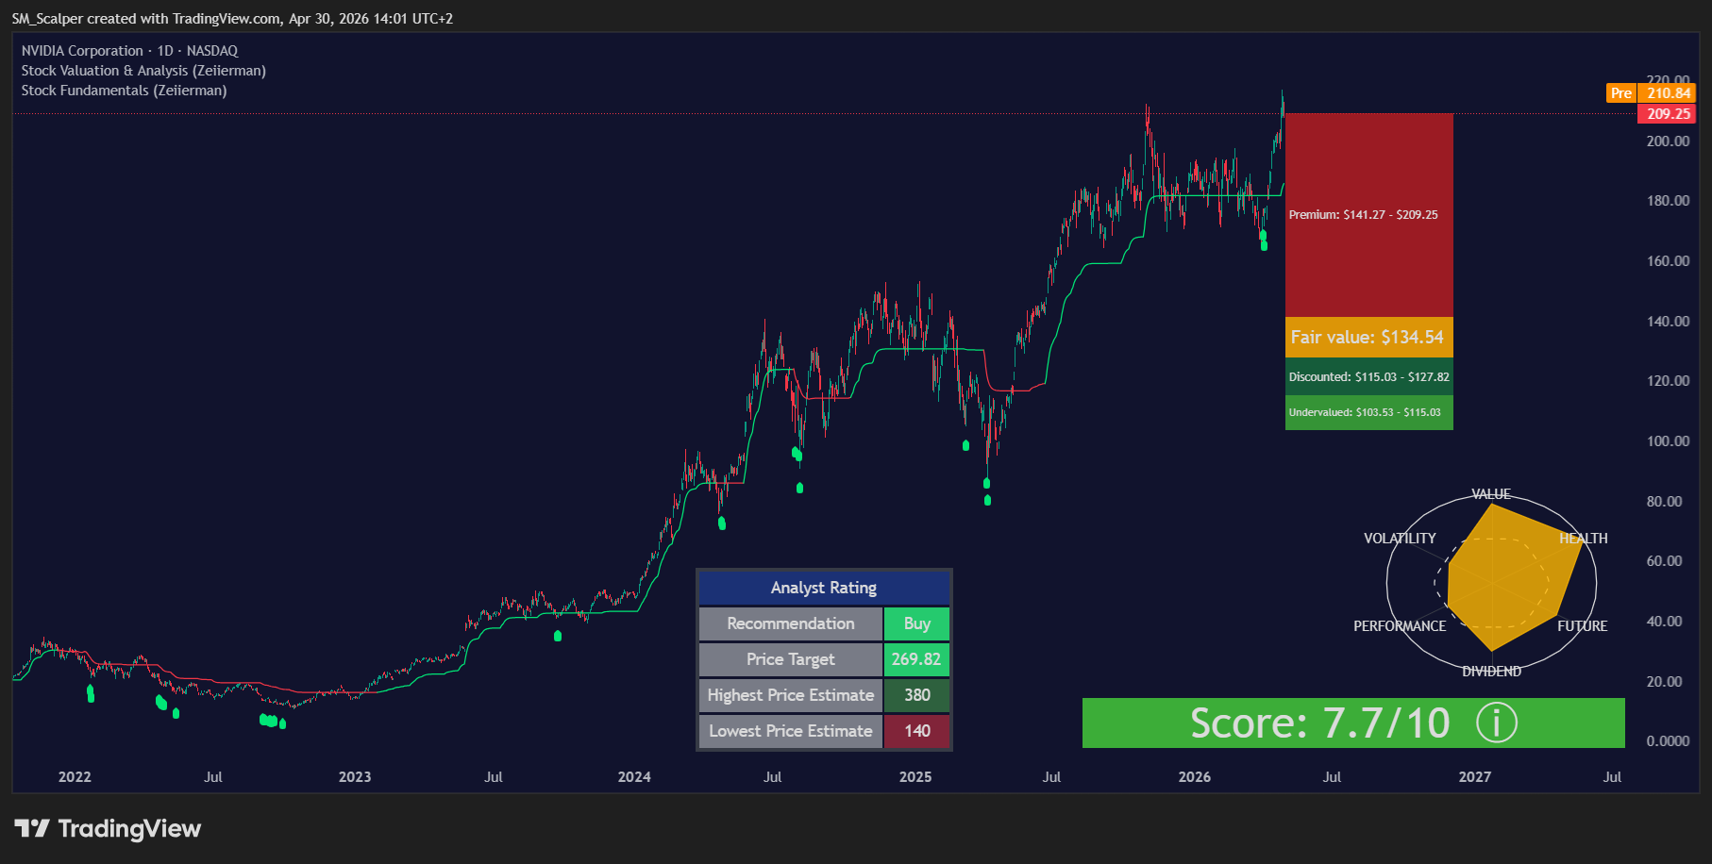Click the 209.25 last price label

(1668, 114)
